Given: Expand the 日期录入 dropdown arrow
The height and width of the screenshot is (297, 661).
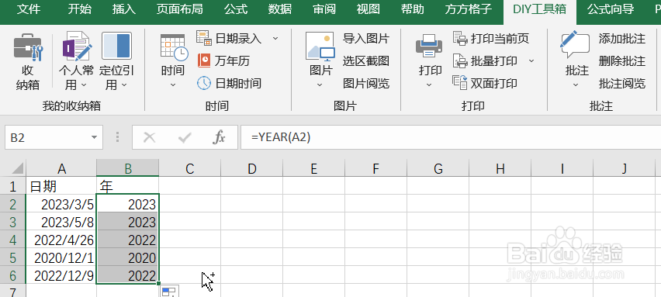Looking at the screenshot, I should (x=275, y=39).
